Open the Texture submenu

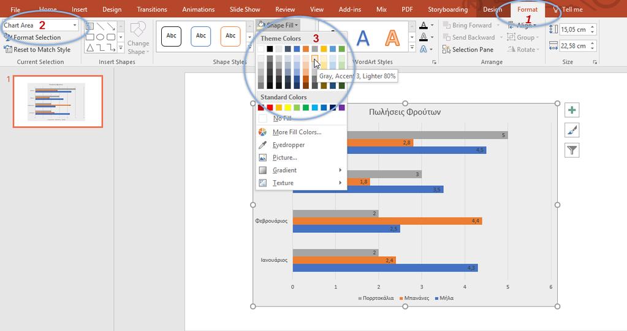301,183
